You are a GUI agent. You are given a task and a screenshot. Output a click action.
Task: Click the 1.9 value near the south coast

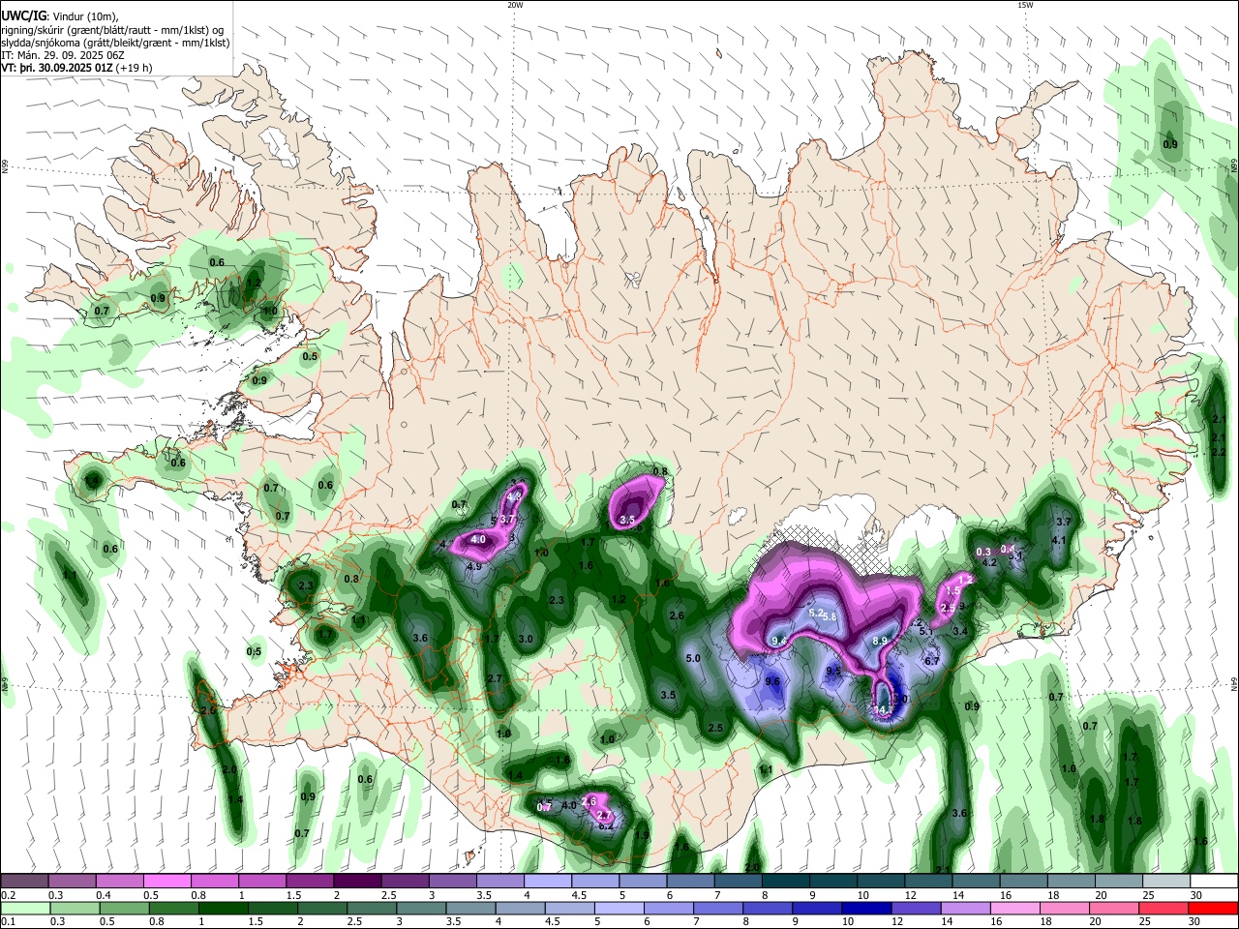click(x=643, y=835)
